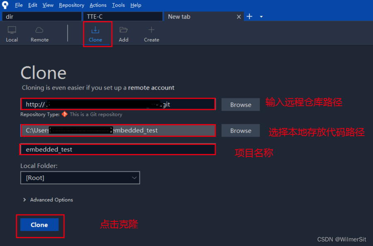Open the View menu
This screenshot has height=246, width=373.
(x=48, y=5)
